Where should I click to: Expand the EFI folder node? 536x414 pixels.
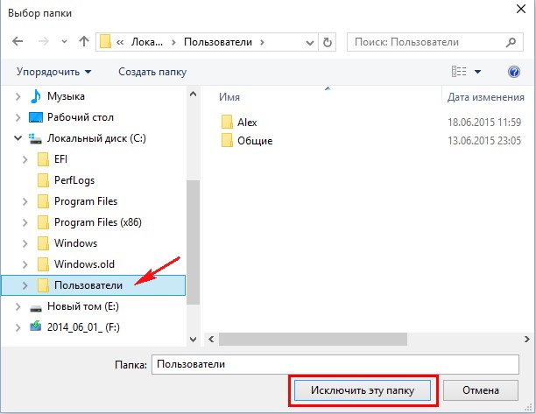25,159
